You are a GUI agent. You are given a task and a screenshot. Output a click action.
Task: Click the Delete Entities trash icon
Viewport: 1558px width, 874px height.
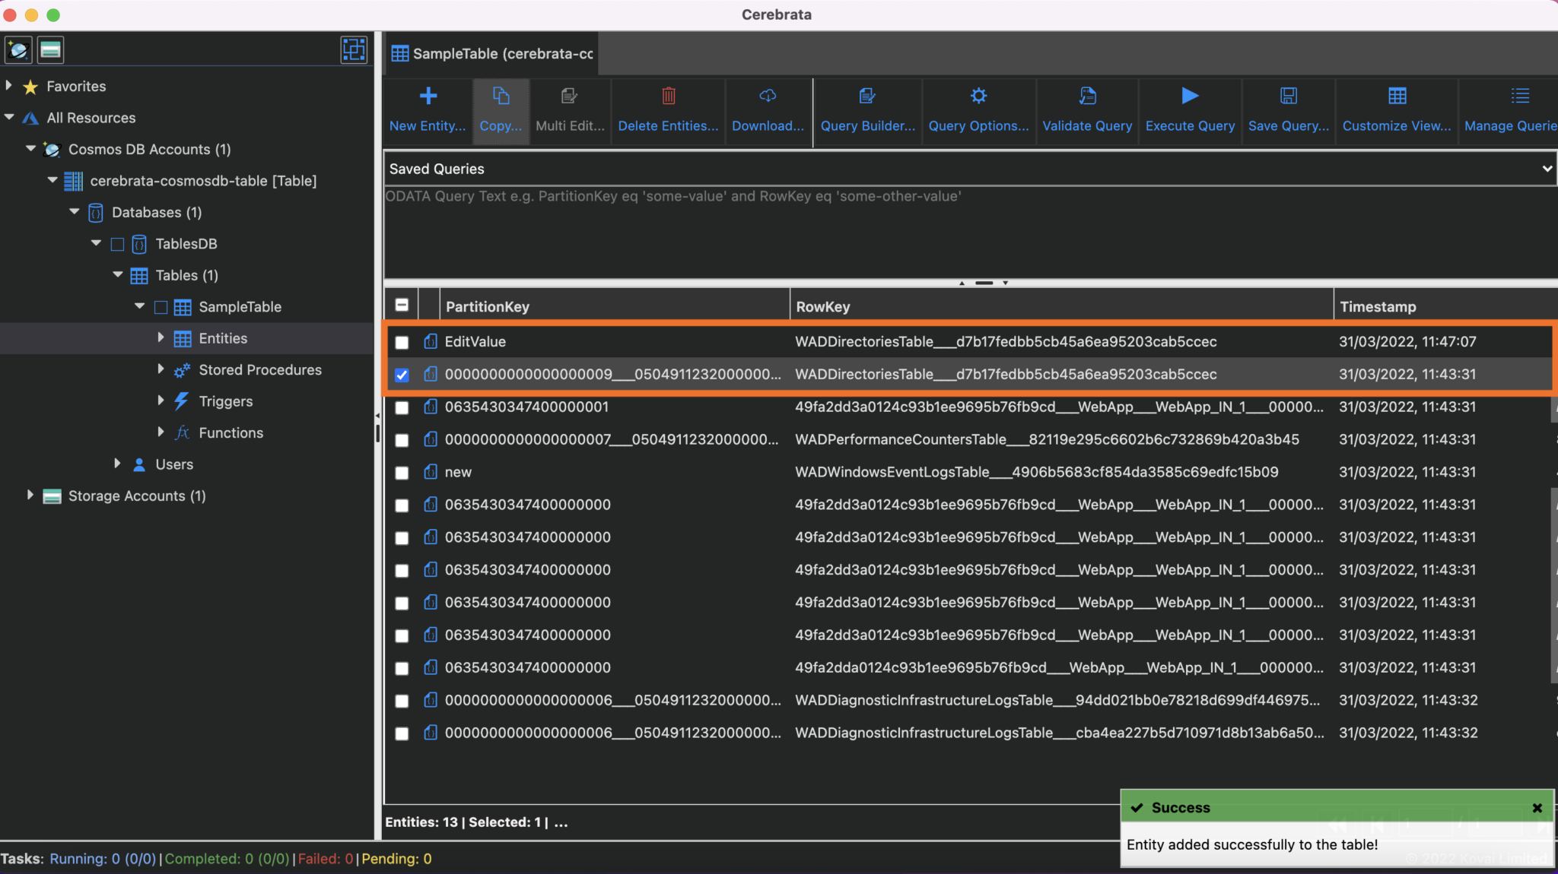(668, 96)
